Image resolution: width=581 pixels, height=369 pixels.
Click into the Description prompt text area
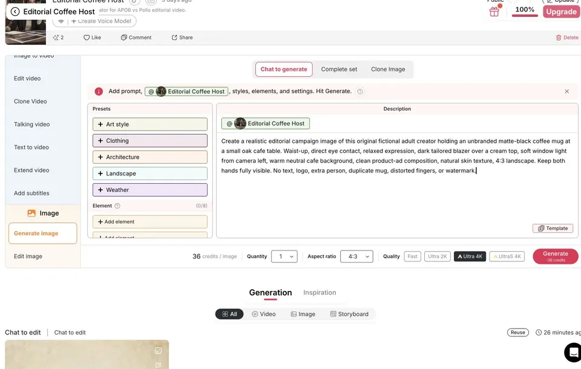click(x=397, y=185)
